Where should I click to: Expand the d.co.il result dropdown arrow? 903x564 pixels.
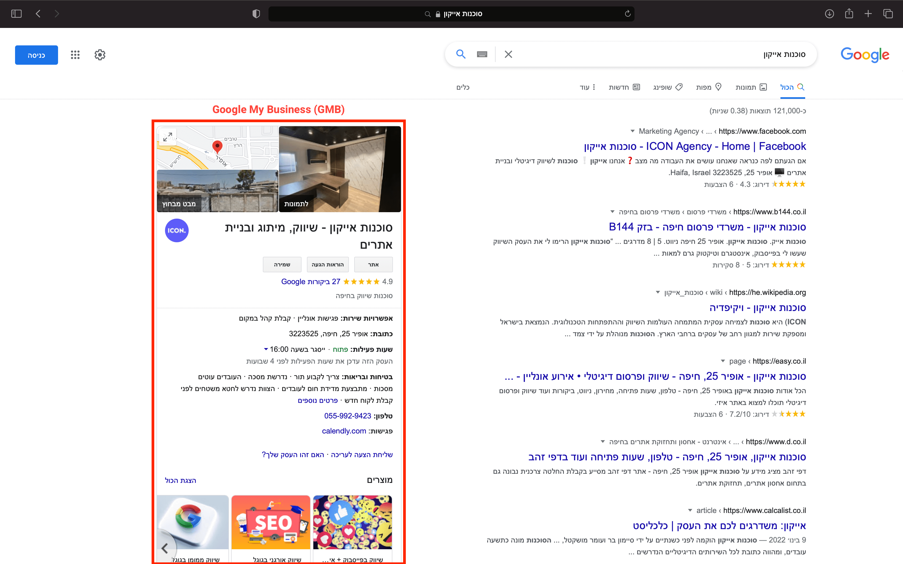603,442
